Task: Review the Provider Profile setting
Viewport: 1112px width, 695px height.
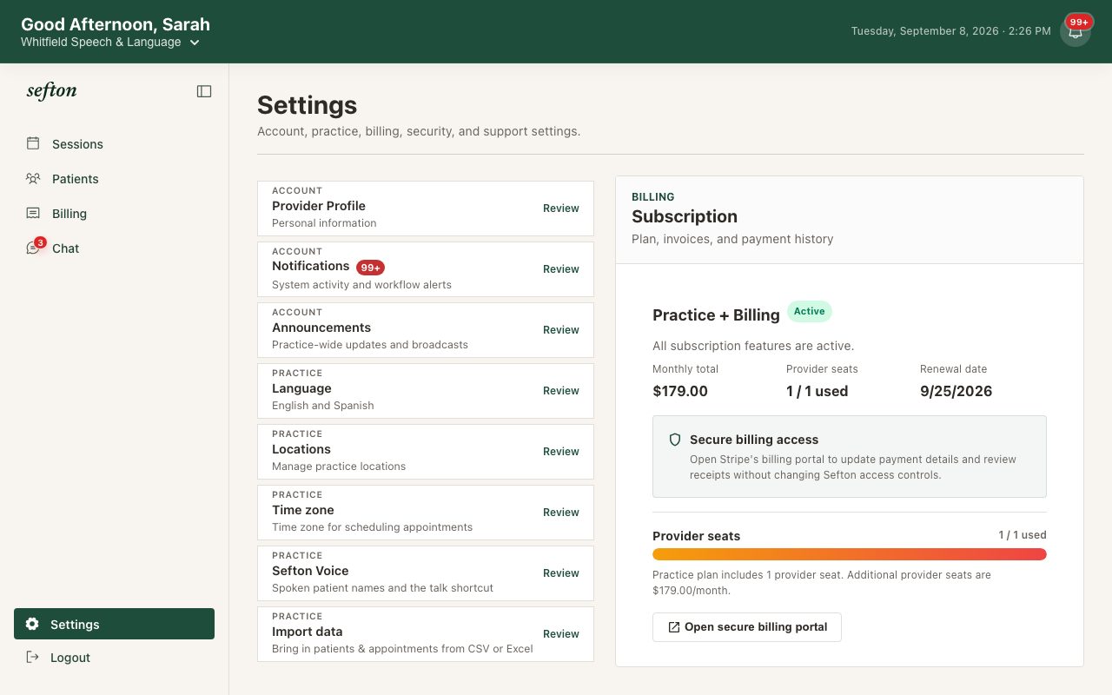Action: coord(560,208)
